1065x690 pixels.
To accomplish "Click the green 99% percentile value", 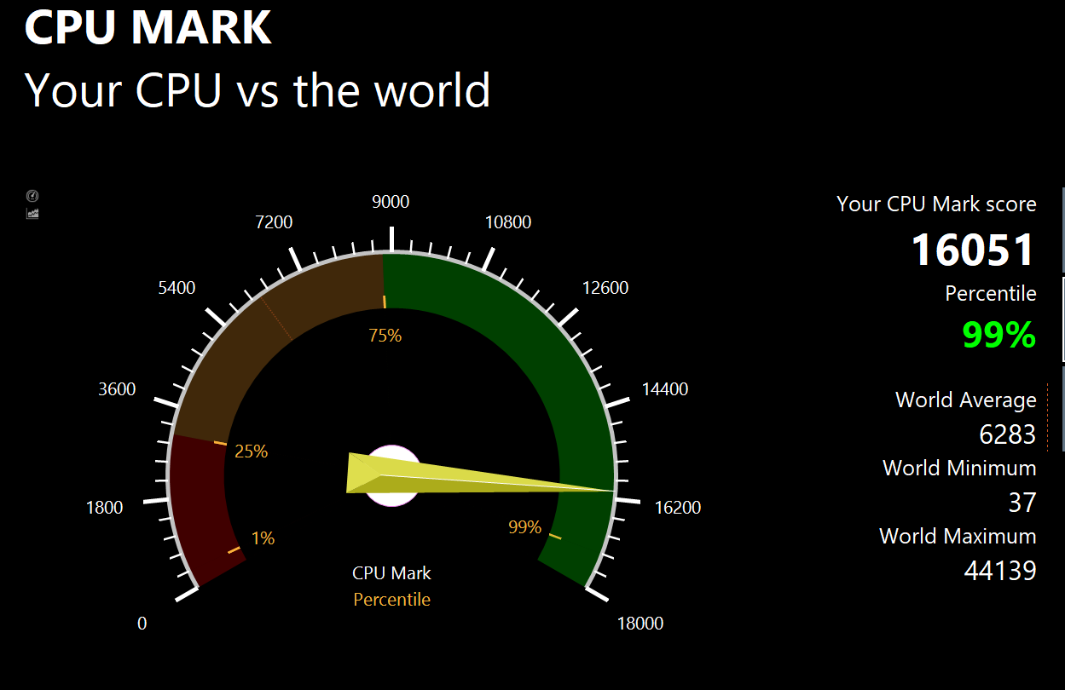I will pyautogui.click(x=998, y=335).
